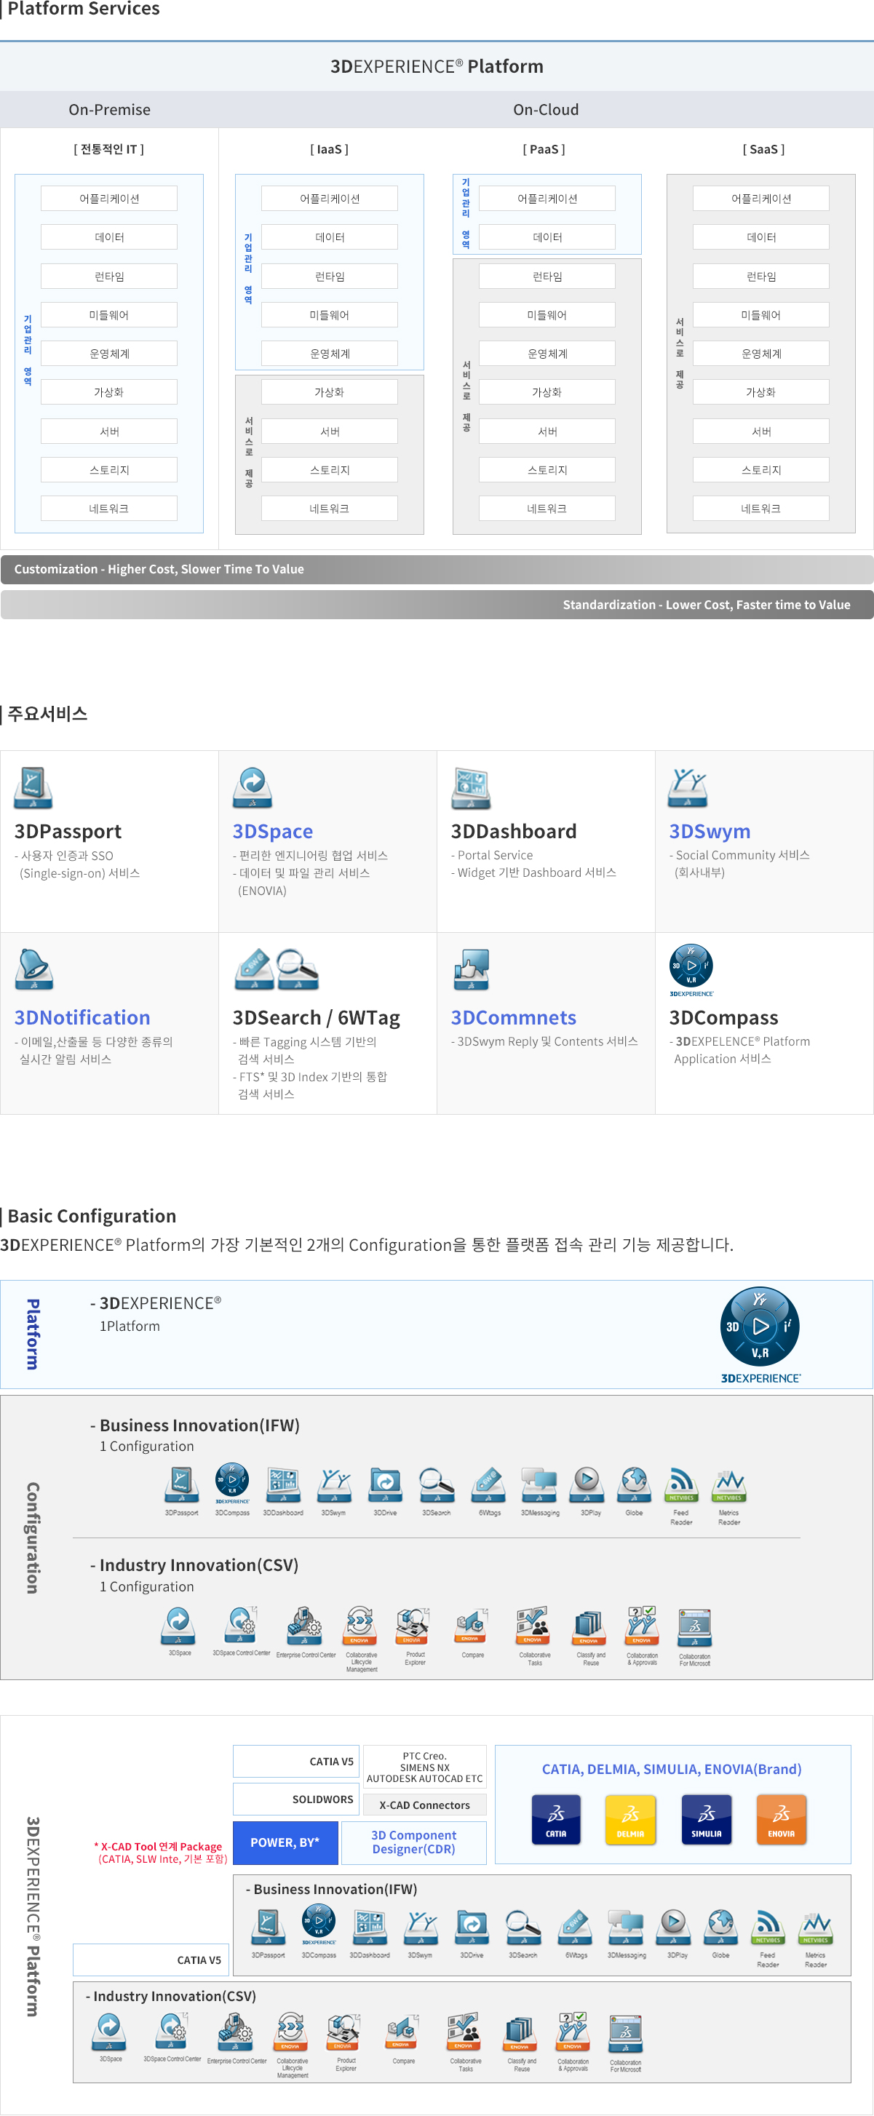The height and width of the screenshot is (2116, 874).
Task: Select Feed Reader icon in Configuration Business Innovation row
Action: [x=681, y=1484]
